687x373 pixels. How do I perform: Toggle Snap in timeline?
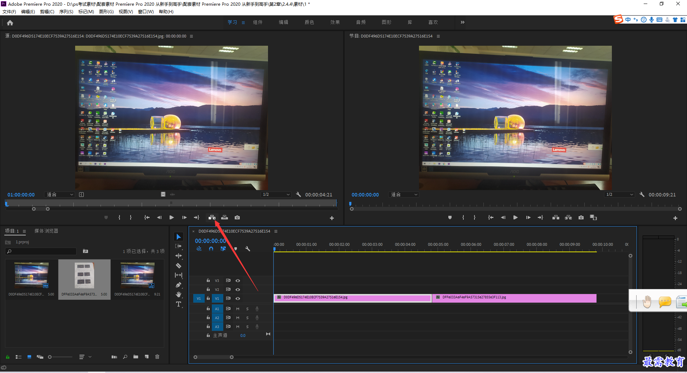[211, 249]
